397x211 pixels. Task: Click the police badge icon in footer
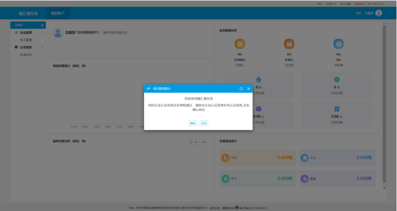point(237,208)
